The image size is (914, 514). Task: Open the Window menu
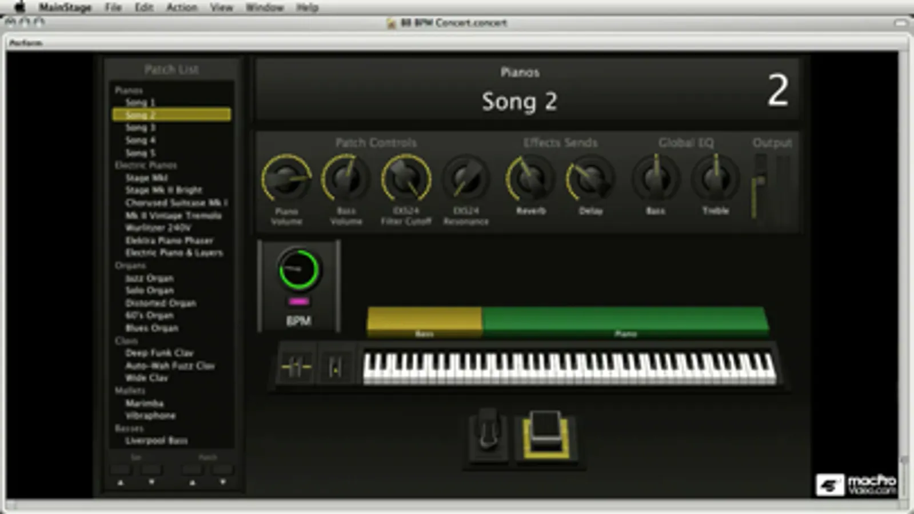pos(265,7)
